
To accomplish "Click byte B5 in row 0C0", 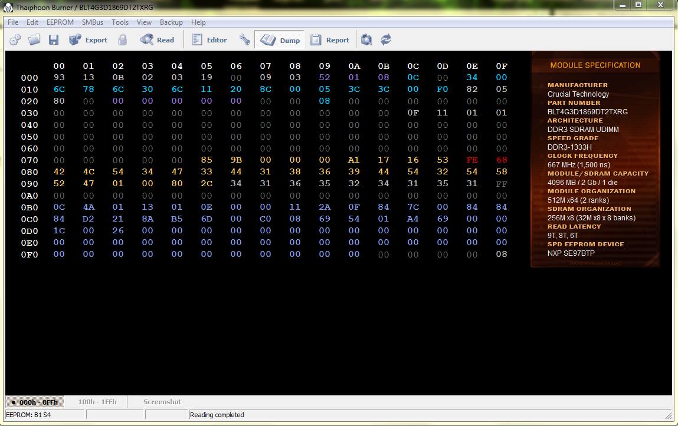I will point(177,219).
